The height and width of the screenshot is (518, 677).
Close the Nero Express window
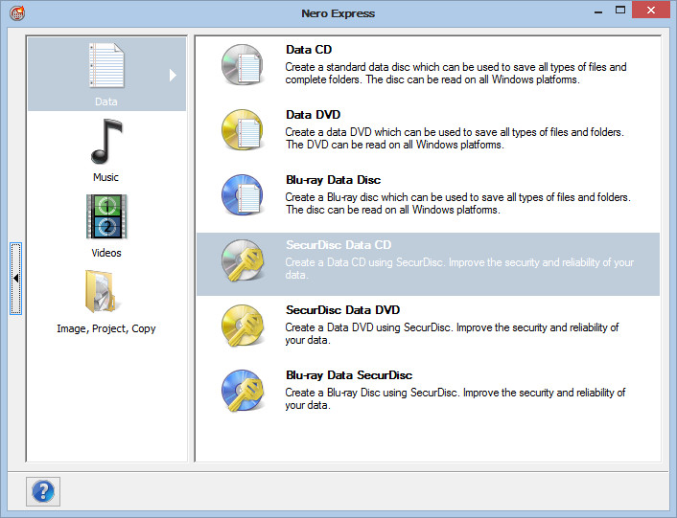651,10
